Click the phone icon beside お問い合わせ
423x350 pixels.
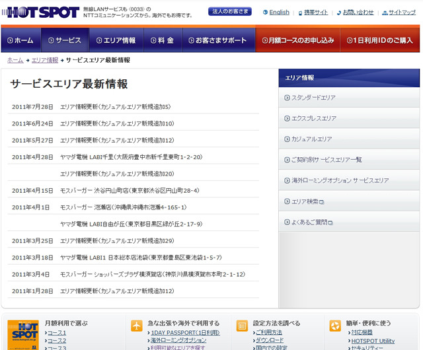point(339,13)
